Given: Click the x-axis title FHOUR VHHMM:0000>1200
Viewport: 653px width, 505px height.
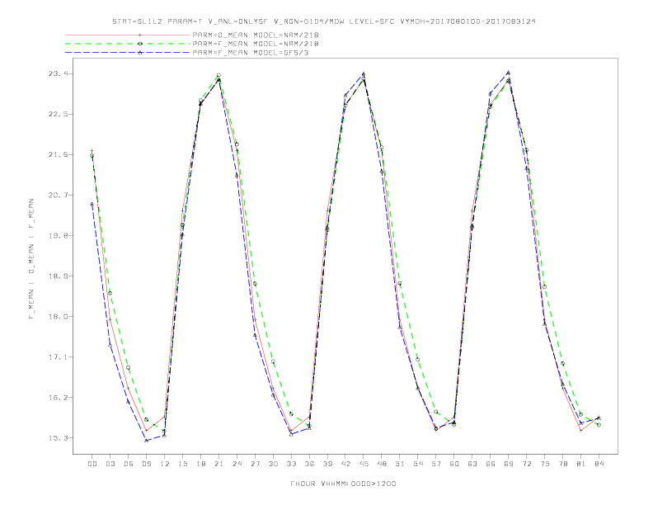Looking at the screenshot, I should coord(343,484).
